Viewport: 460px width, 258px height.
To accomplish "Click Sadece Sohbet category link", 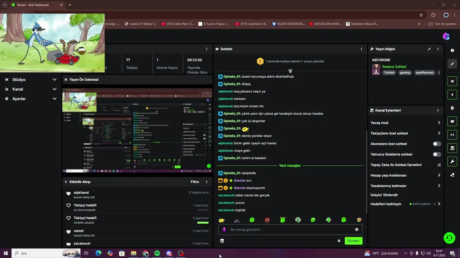I will point(394,67).
